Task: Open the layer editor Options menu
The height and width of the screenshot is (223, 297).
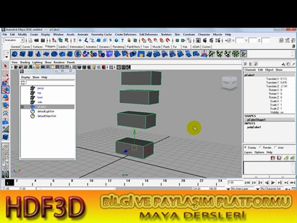Action: pyautogui.click(x=259, y=152)
